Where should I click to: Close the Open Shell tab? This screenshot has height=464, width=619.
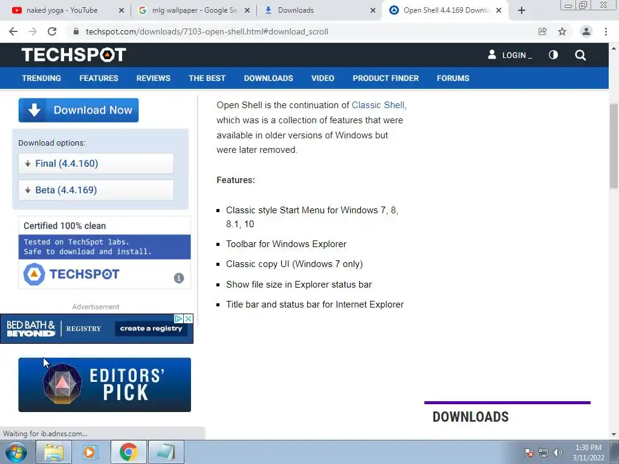click(x=499, y=10)
